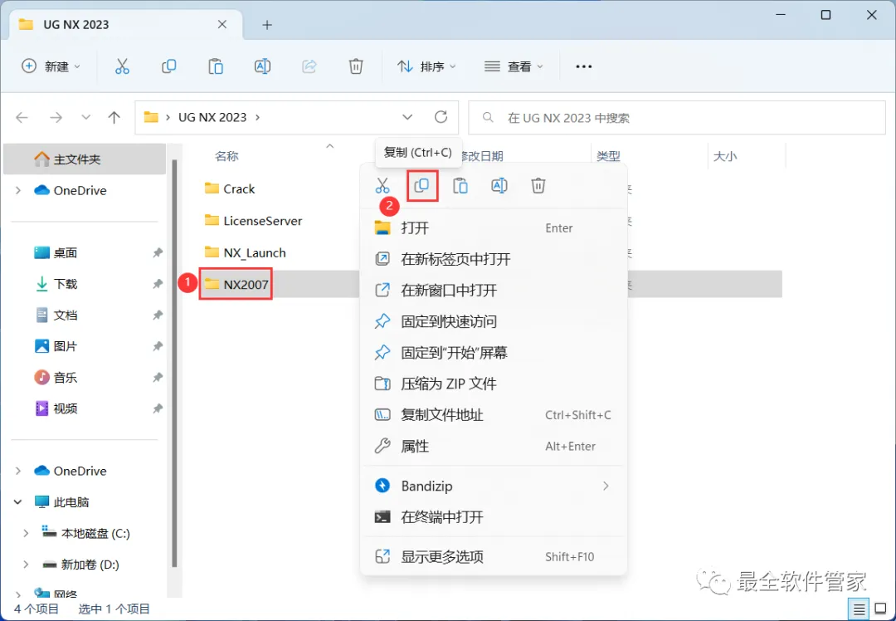Go forward with the right arrow button
Image resolution: width=896 pixels, height=621 pixels.
pyautogui.click(x=56, y=117)
